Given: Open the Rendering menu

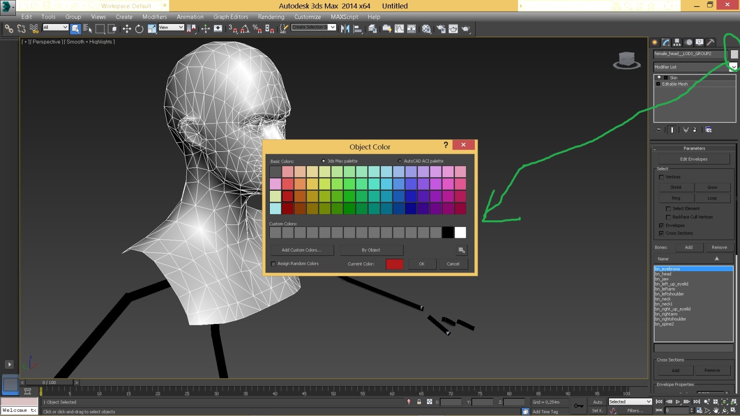Looking at the screenshot, I should pos(271,17).
